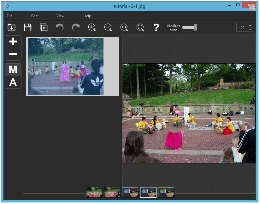Open the View menu
Image resolution: width=260 pixels, height=204 pixels.
click(x=60, y=16)
